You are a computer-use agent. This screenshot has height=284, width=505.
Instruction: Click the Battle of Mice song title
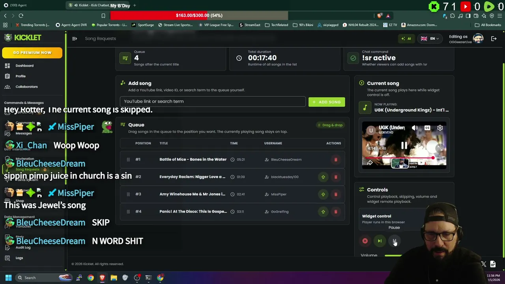click(x=193, y=159)
